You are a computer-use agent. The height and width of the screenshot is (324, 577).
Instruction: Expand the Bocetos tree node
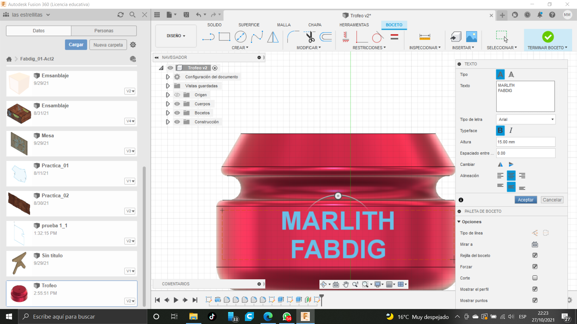(168, 113)
